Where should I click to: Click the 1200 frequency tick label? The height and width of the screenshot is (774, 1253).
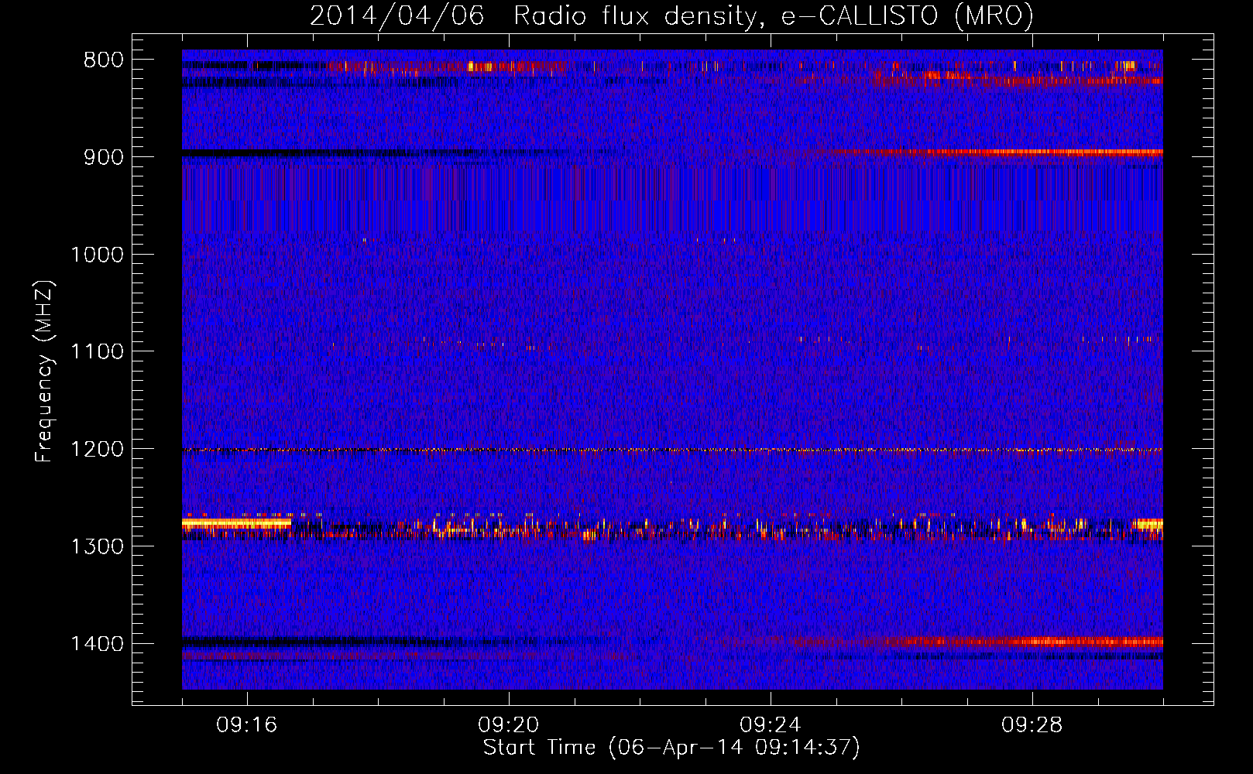click(x=98, y=450)
